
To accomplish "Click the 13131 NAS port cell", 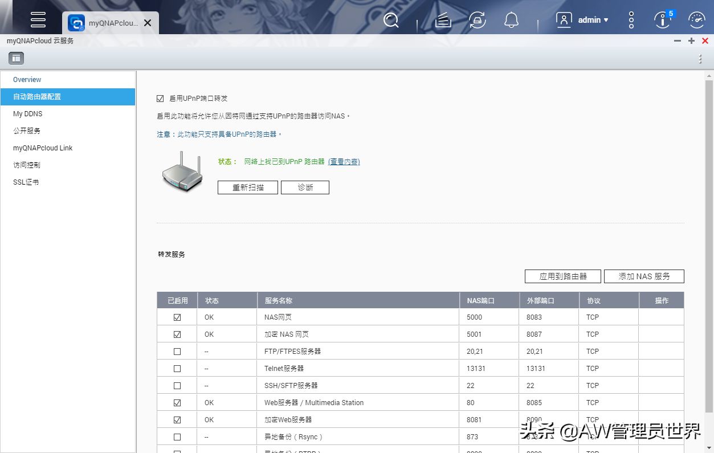I will click(489, 369).
